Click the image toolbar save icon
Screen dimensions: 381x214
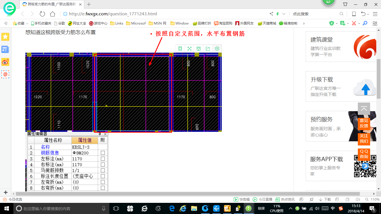click(x=199, y=48)
